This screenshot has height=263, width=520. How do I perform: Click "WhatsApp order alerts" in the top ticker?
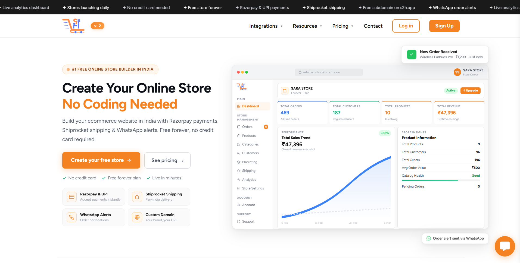452,8
